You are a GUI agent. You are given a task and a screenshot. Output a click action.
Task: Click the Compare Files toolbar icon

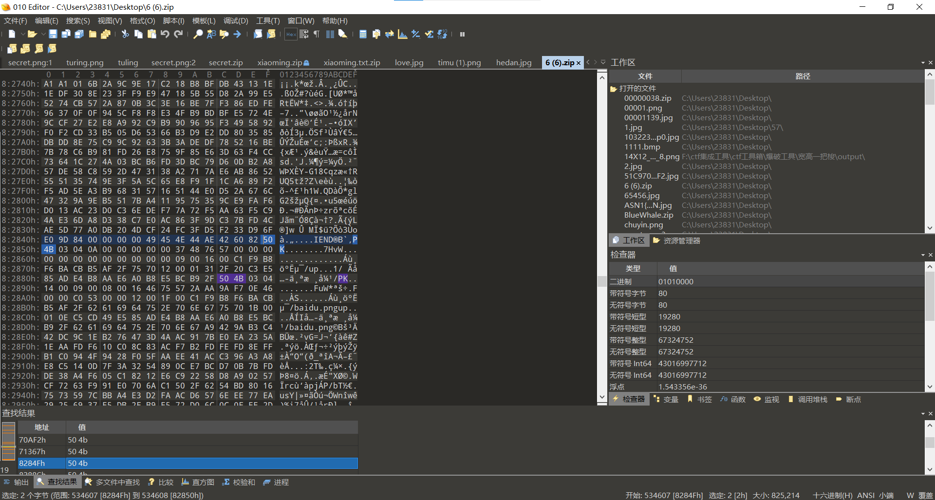tap(376, 34)
